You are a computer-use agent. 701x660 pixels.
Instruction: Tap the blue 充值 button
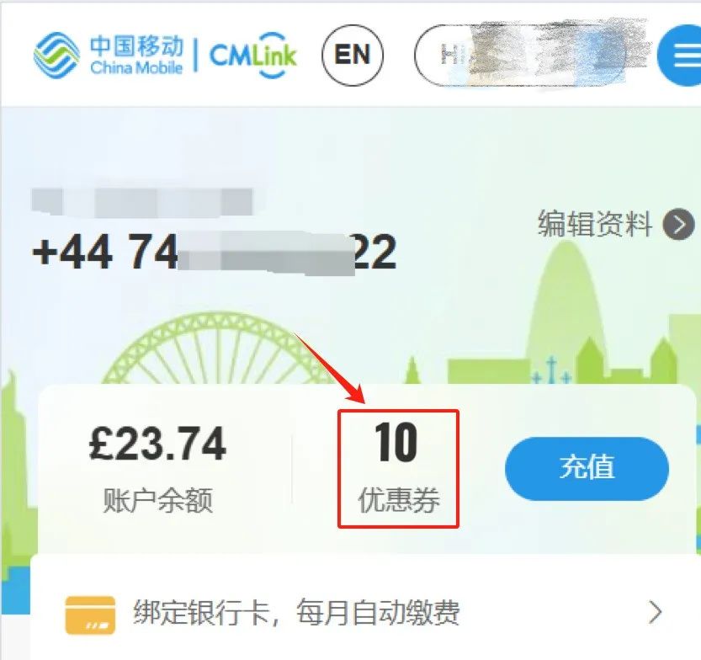point(587,468)
